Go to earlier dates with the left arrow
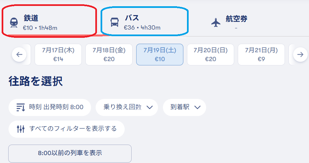Image resolution: width=309 pixels, height=163 pixels. coord(19,55)
